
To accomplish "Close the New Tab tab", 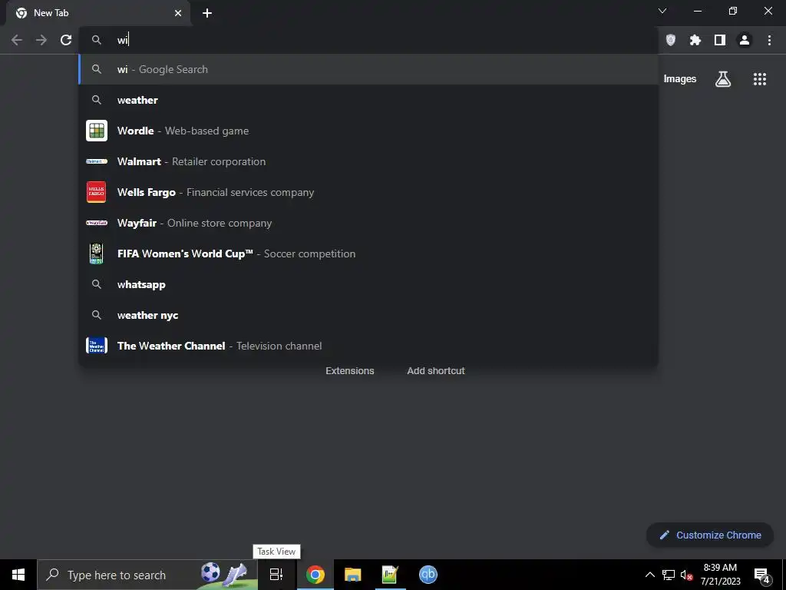I will tap(178, 13).
